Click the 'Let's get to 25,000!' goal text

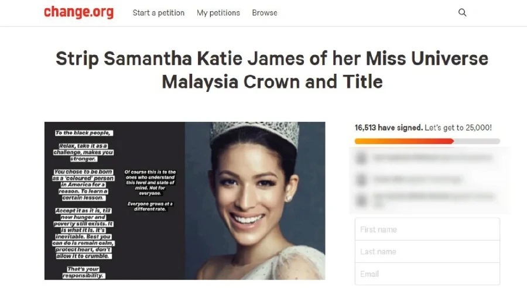[x=458, y=128]
